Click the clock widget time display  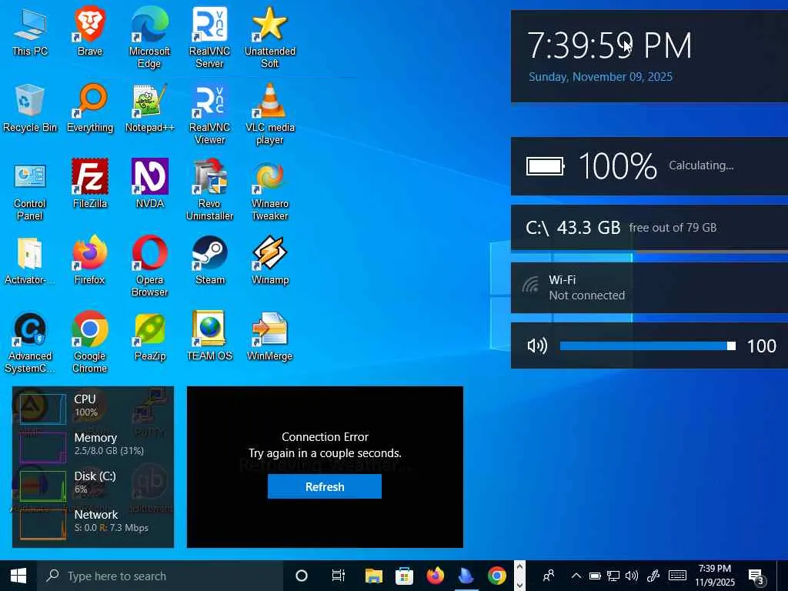pyautogui.click(x=609, y=45)
